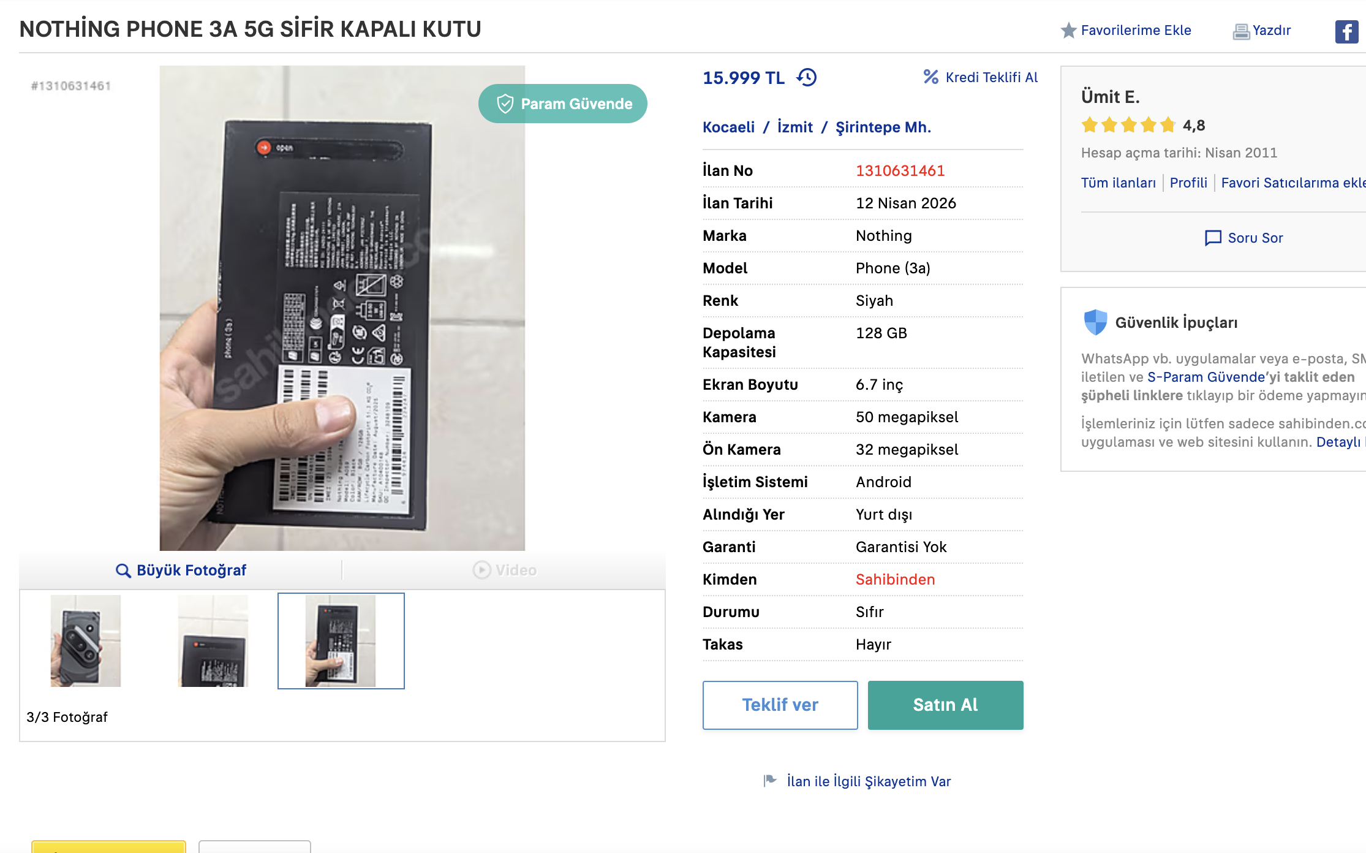1366x853 pixels.
Task: Click the İşletim Sistemi value Android
Action: coord(883,482)
